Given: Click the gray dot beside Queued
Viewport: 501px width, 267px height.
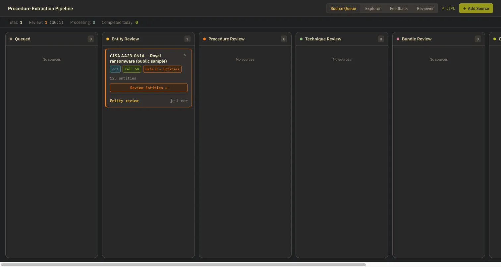Looking at the screenshot, I should pos(11,39).
